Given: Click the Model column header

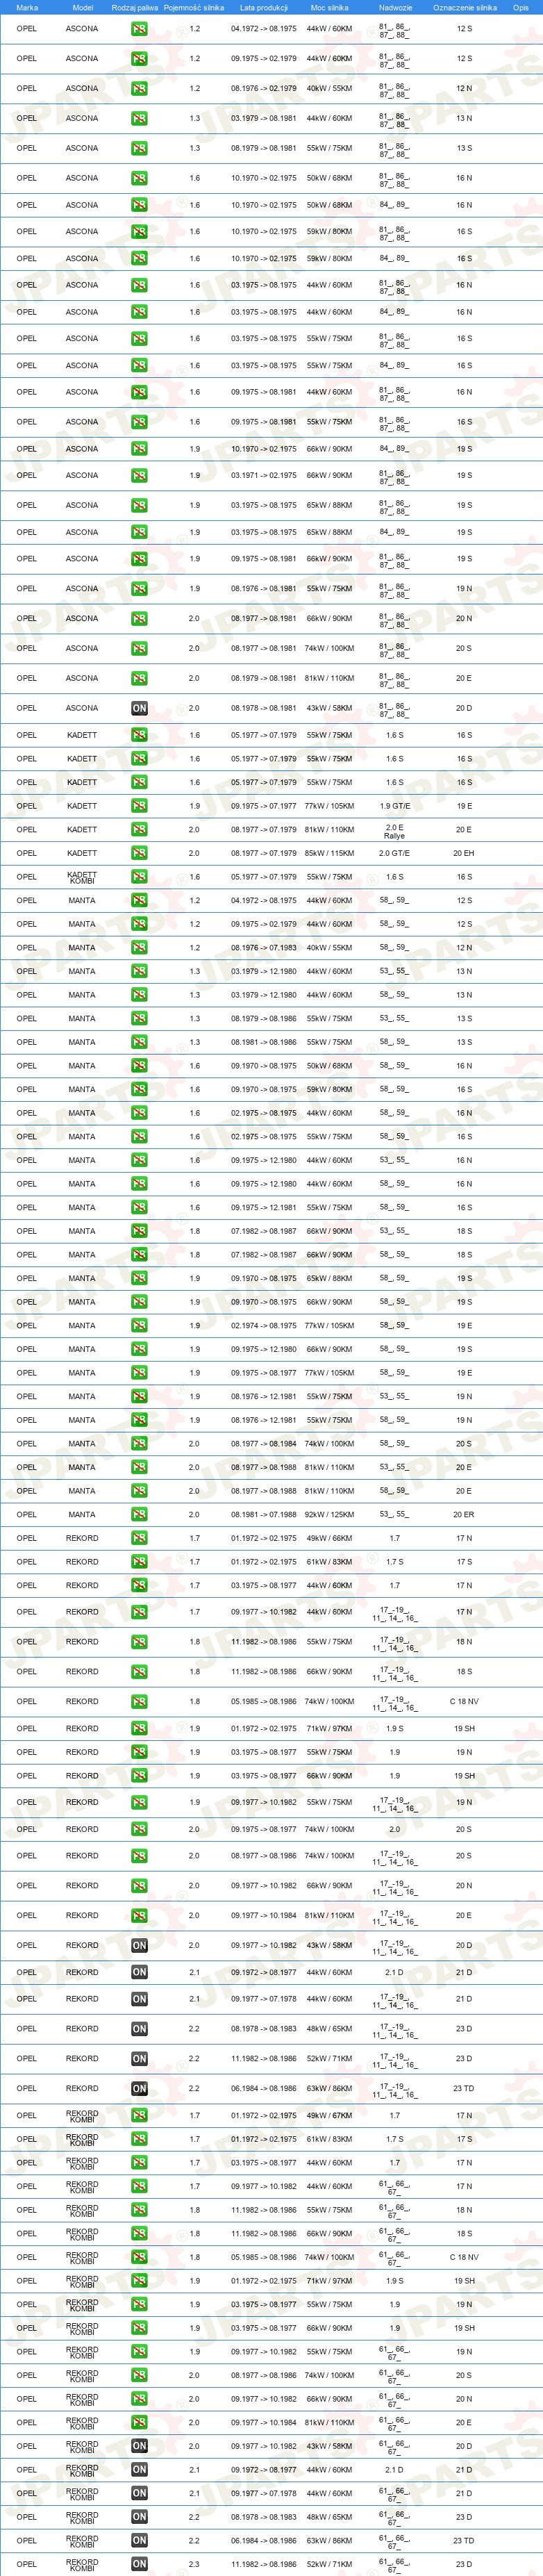Looking at the screenshot, I should click(83, 7).
